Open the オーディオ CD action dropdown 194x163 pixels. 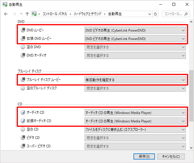click(135, 113)
